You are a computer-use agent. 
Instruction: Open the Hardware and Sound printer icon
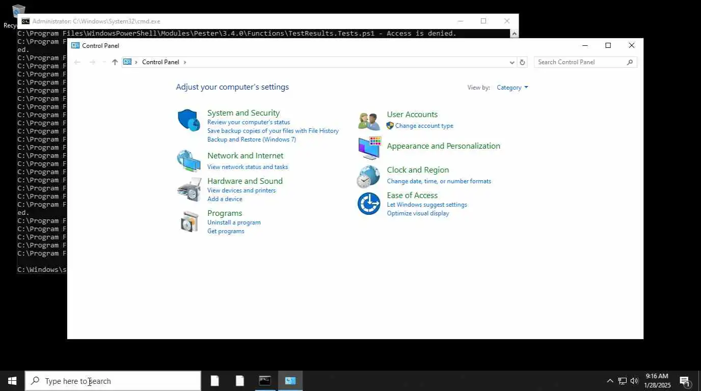coord(189,190)
